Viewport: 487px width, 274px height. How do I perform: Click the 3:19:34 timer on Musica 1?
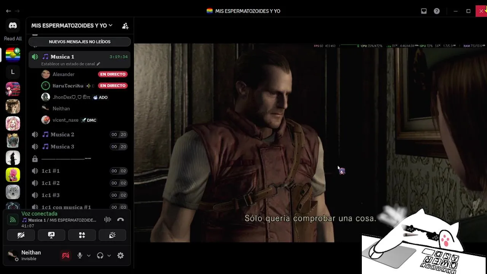tap(118, 57)
